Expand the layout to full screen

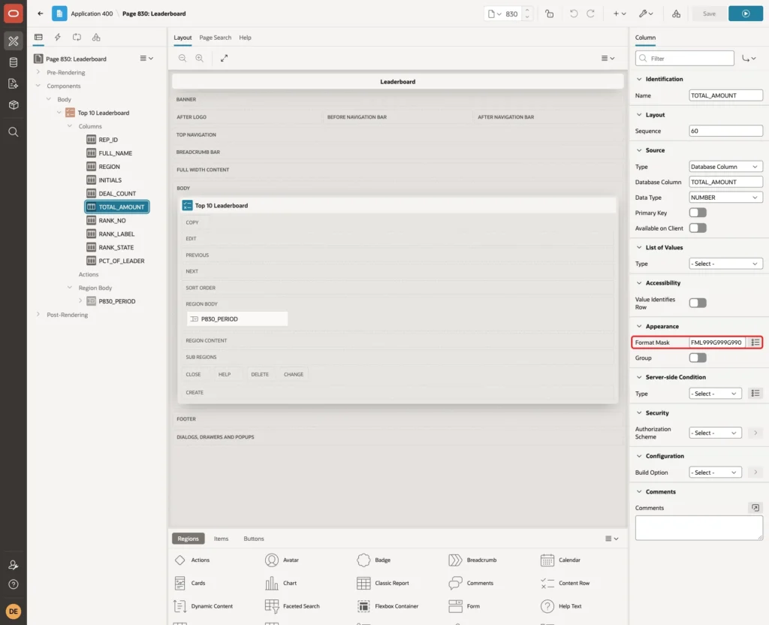point(224,58)
